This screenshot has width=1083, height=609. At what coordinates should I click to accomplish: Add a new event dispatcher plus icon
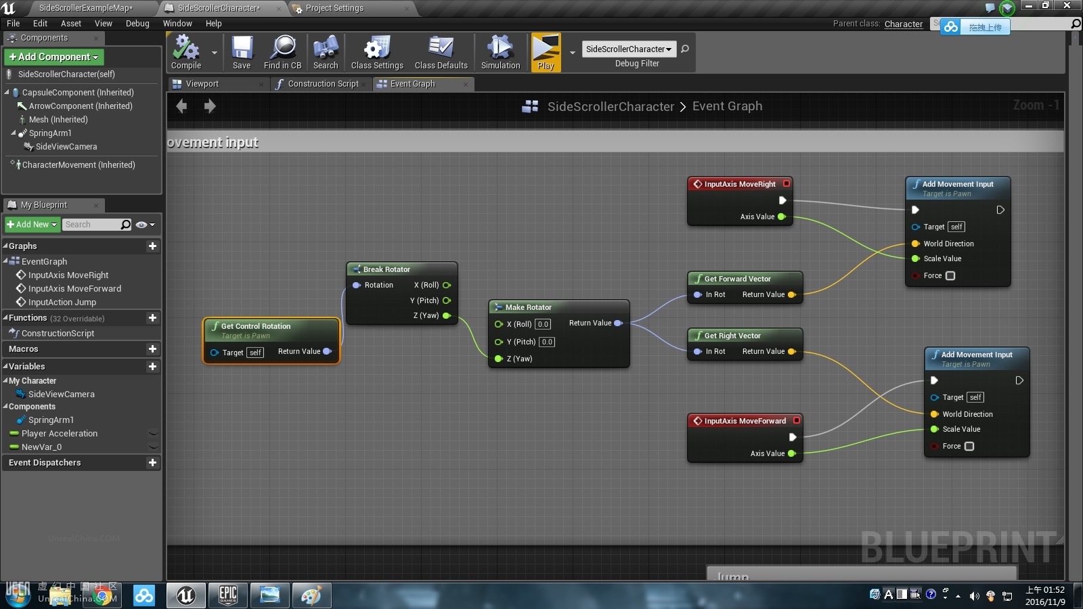pyautogui.click(x=152, y=463)
